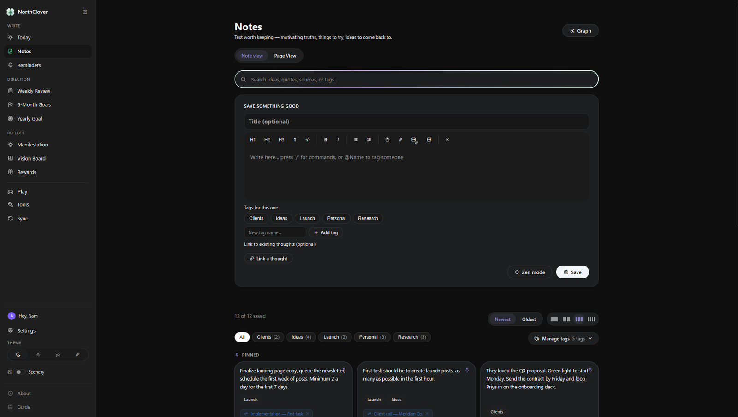
Task: Insert a bulleted list in the editor
Action: [x=356, y=139]
